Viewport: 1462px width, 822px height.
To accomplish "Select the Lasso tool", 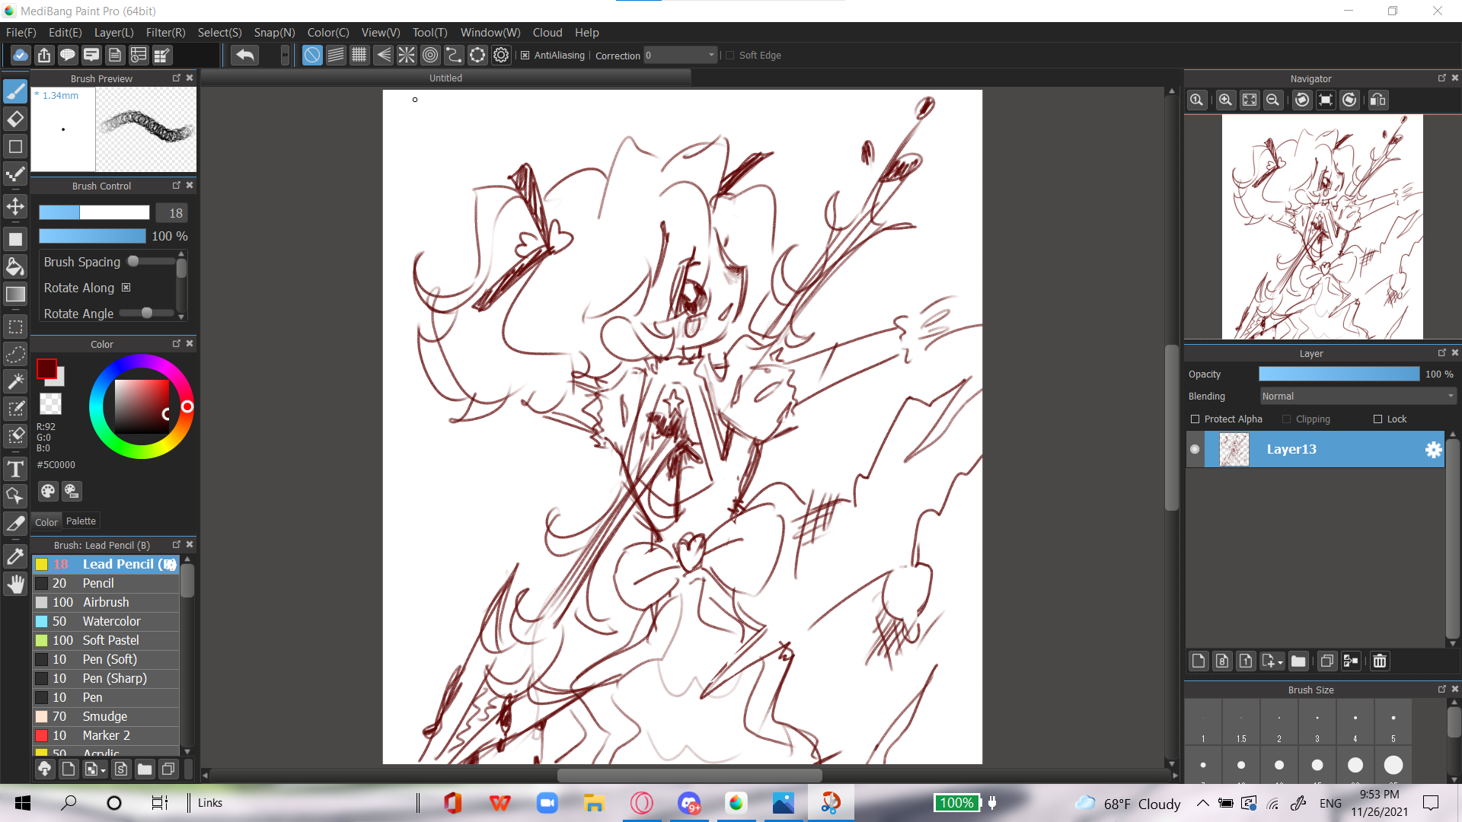I will pyautogui.click(x=15, y=354).
